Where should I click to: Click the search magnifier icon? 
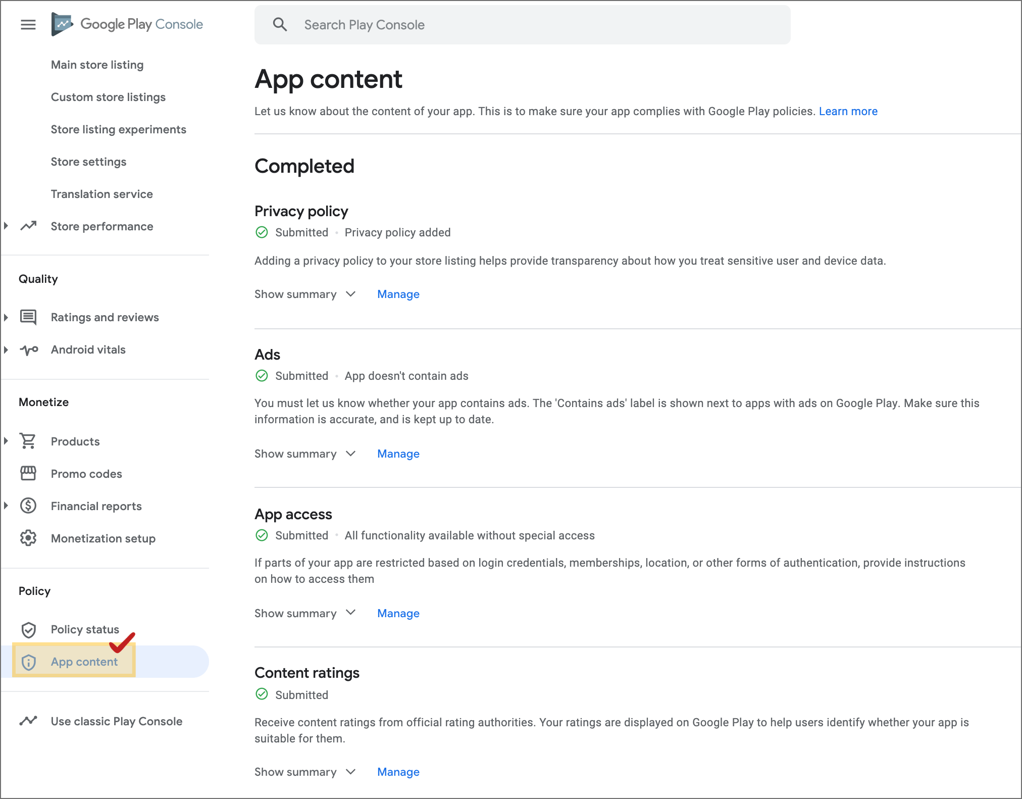pos(280,24)
